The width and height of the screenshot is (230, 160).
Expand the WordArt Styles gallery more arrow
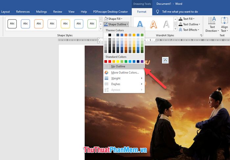(x=175, y=29)
